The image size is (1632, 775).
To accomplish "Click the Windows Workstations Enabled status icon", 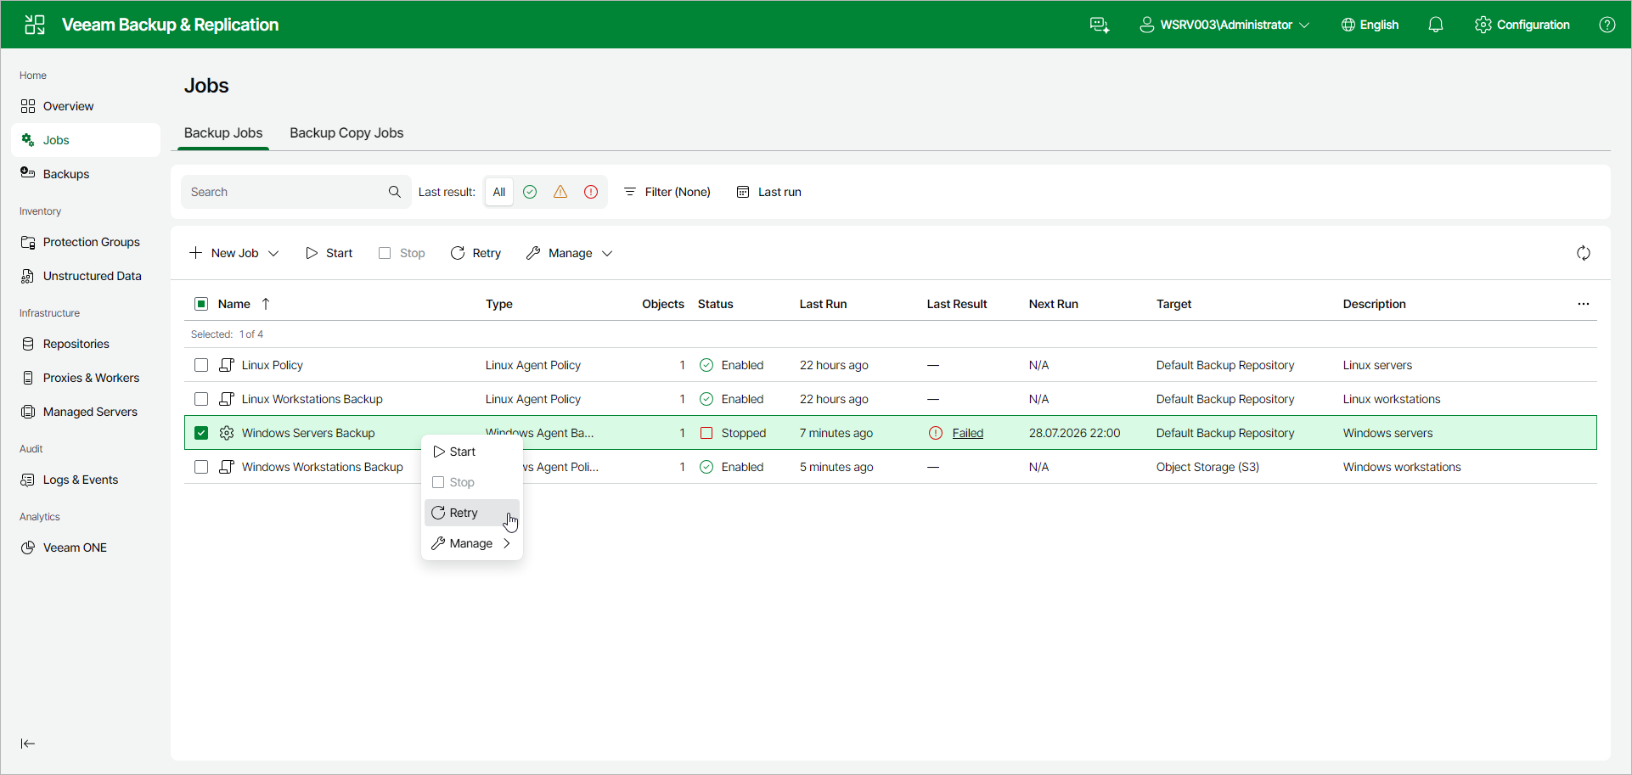I will (x=706, y=467).
